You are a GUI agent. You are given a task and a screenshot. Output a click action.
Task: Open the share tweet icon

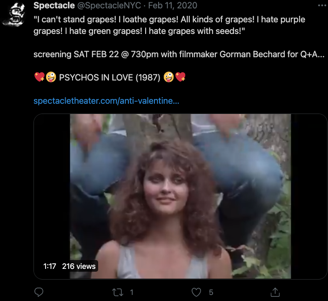[275, 292]
